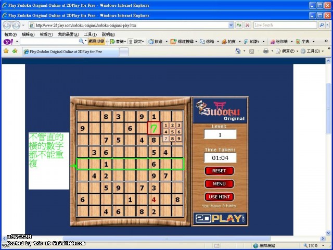Click the MENU button
The height and width of the screenshot is (250, 333).
pyautogui.click(x=219, y=184)
